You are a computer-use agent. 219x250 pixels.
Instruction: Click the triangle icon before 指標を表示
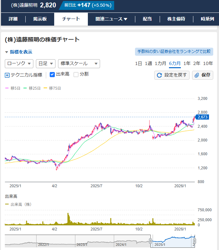6,52
